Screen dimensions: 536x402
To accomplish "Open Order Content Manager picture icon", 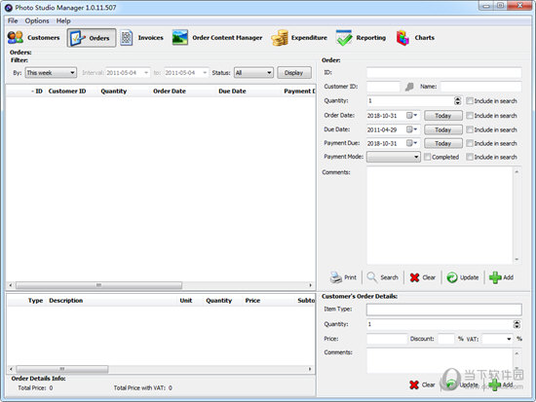I will [x=180, y=38].
